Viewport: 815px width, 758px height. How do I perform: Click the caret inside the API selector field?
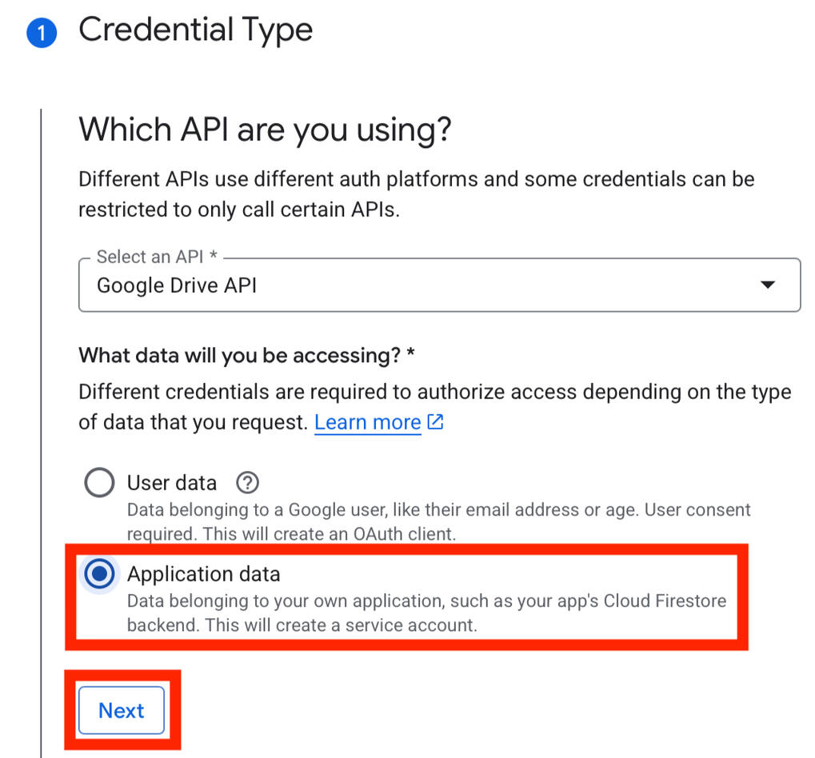click(768, 285)
